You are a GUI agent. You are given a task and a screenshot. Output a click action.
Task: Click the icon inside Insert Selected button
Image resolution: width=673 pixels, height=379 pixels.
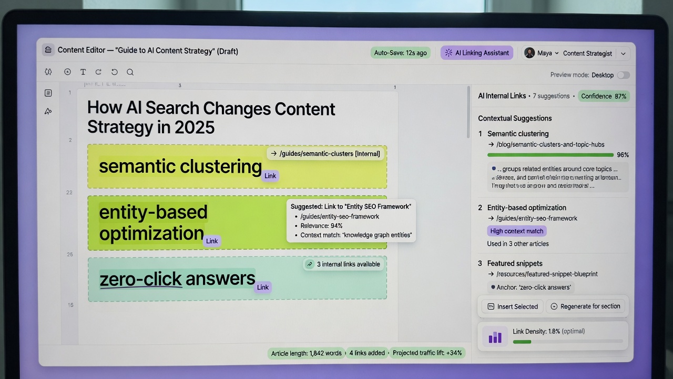pos(491,306)
